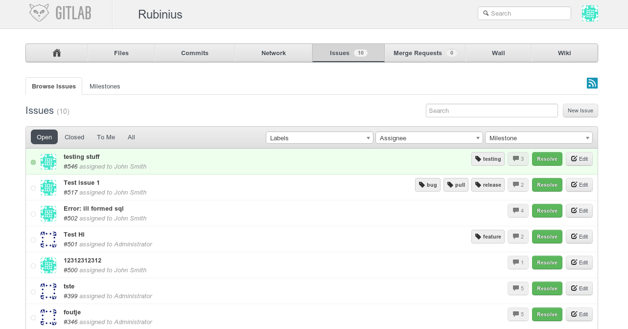Open the Milestones tab

(x=105, y=86)
